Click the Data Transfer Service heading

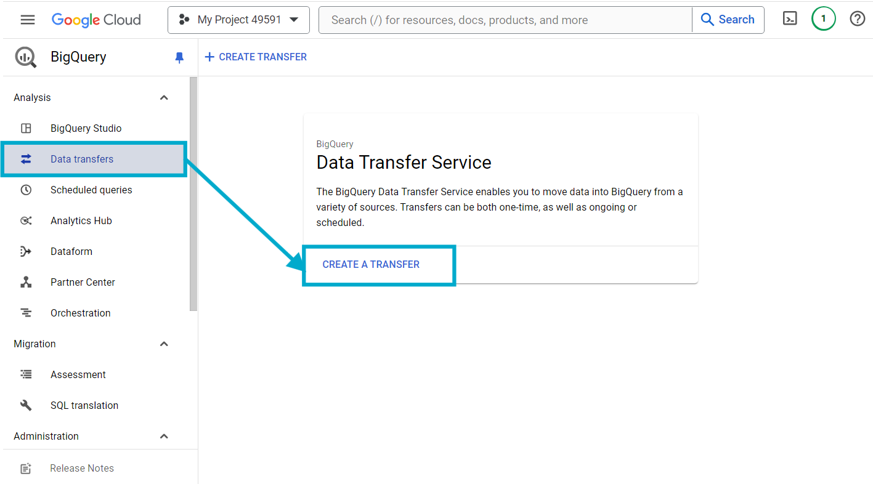(404, 163)
